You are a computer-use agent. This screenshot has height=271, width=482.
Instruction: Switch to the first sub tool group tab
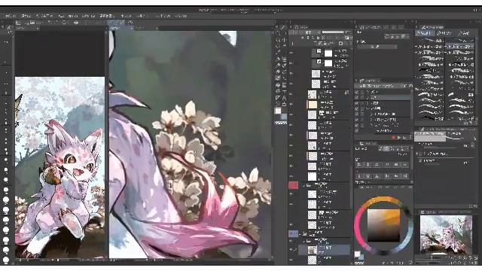tap(425, 33)
